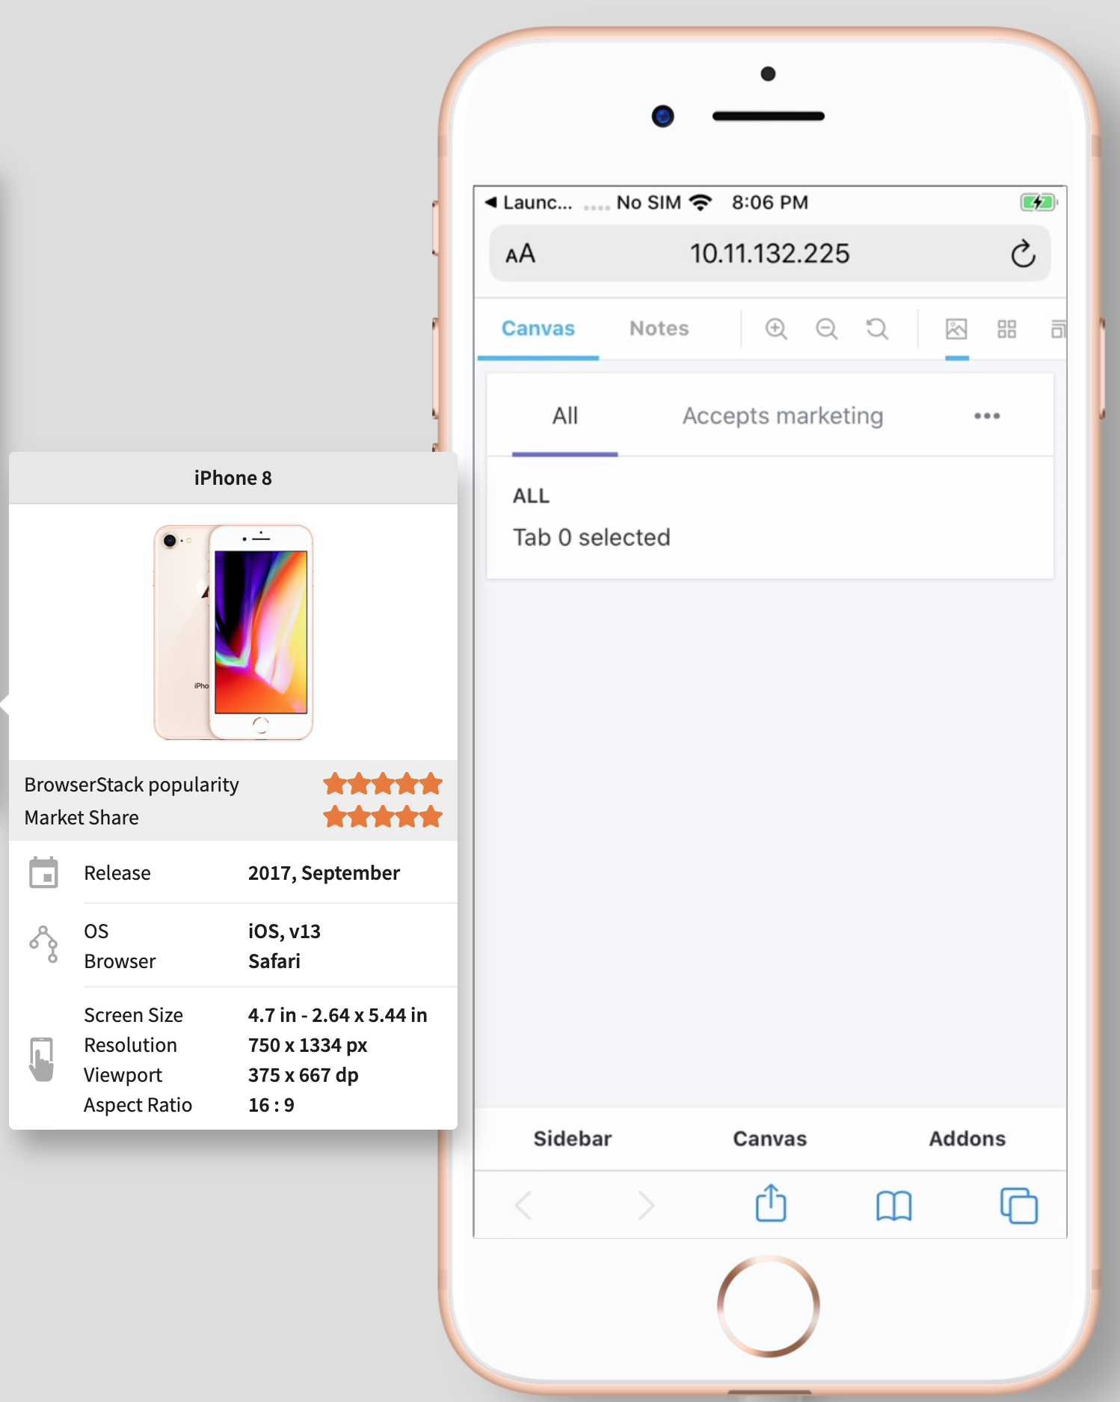1120x1402 pixels.
Task: Click the '16 : 9' aspect ratio value
Action: pos(271,1105)
